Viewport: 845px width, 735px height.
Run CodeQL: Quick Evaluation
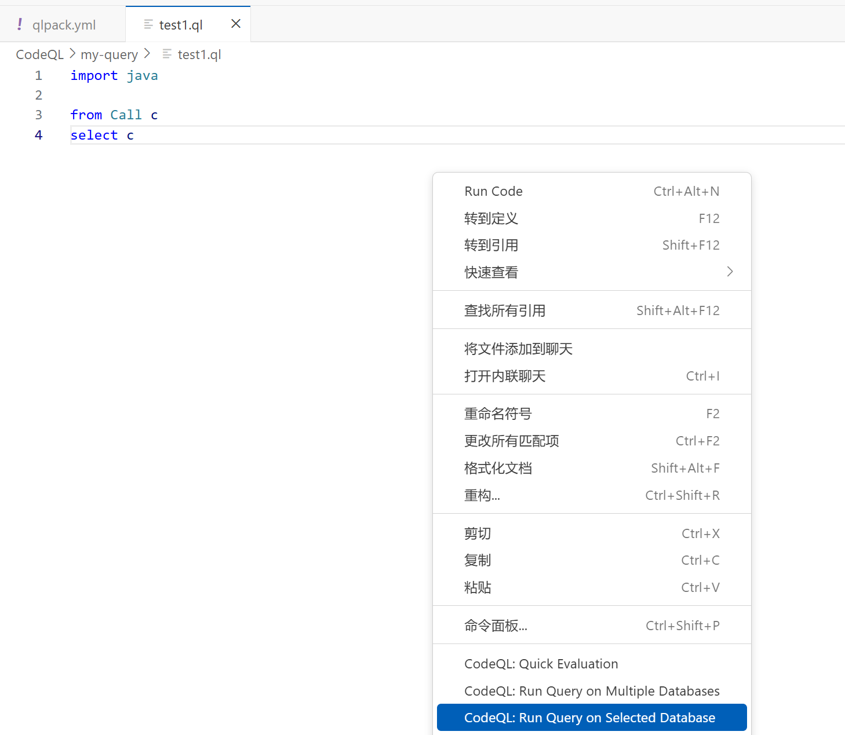(541, 664)
